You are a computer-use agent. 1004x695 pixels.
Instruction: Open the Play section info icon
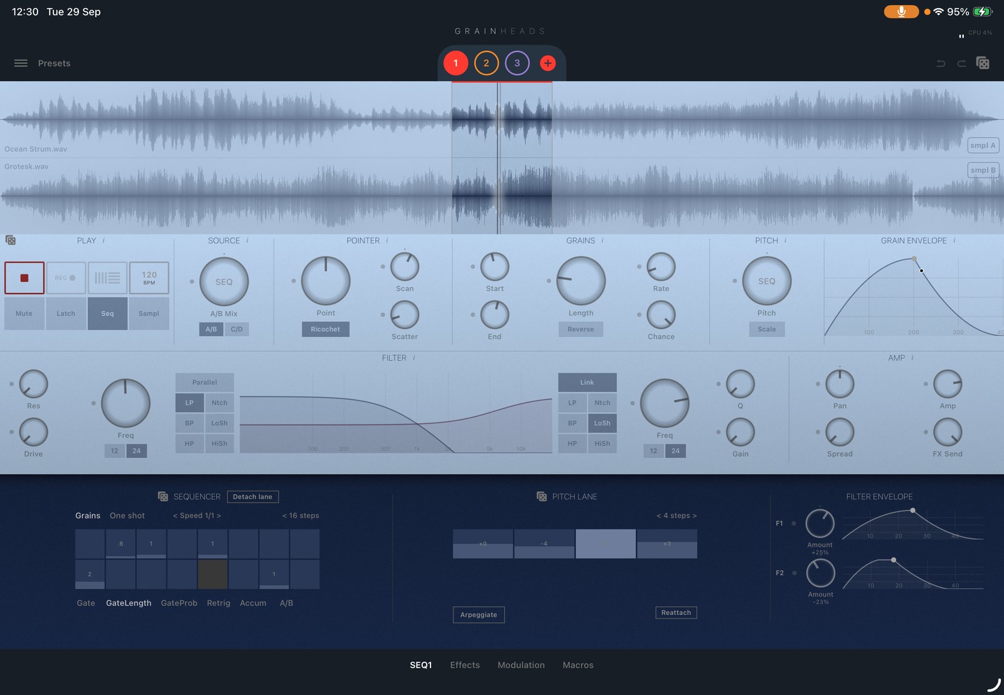(104, 240)
